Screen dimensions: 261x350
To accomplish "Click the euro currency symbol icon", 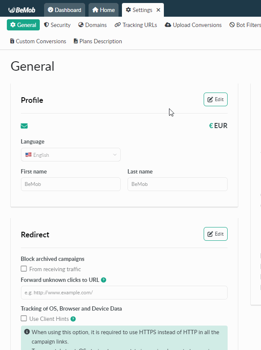I will (x=211, y=126).
